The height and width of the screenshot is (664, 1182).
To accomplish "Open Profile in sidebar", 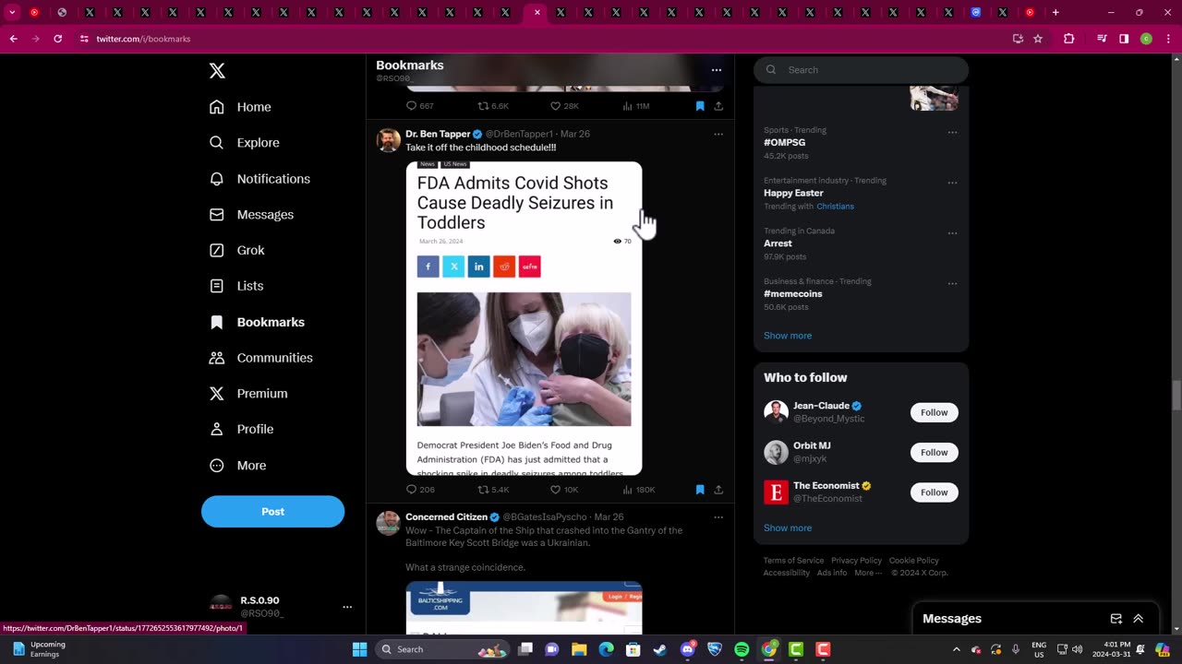I will 241,429.
